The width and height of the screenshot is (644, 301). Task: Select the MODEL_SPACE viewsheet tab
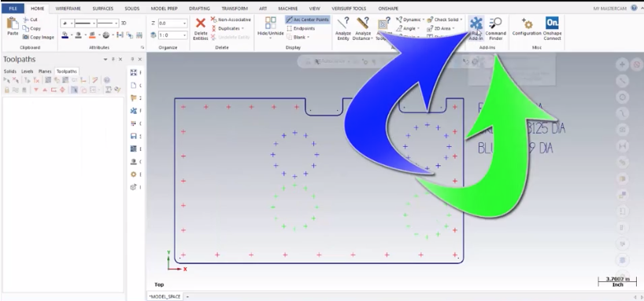click(165, 296)
